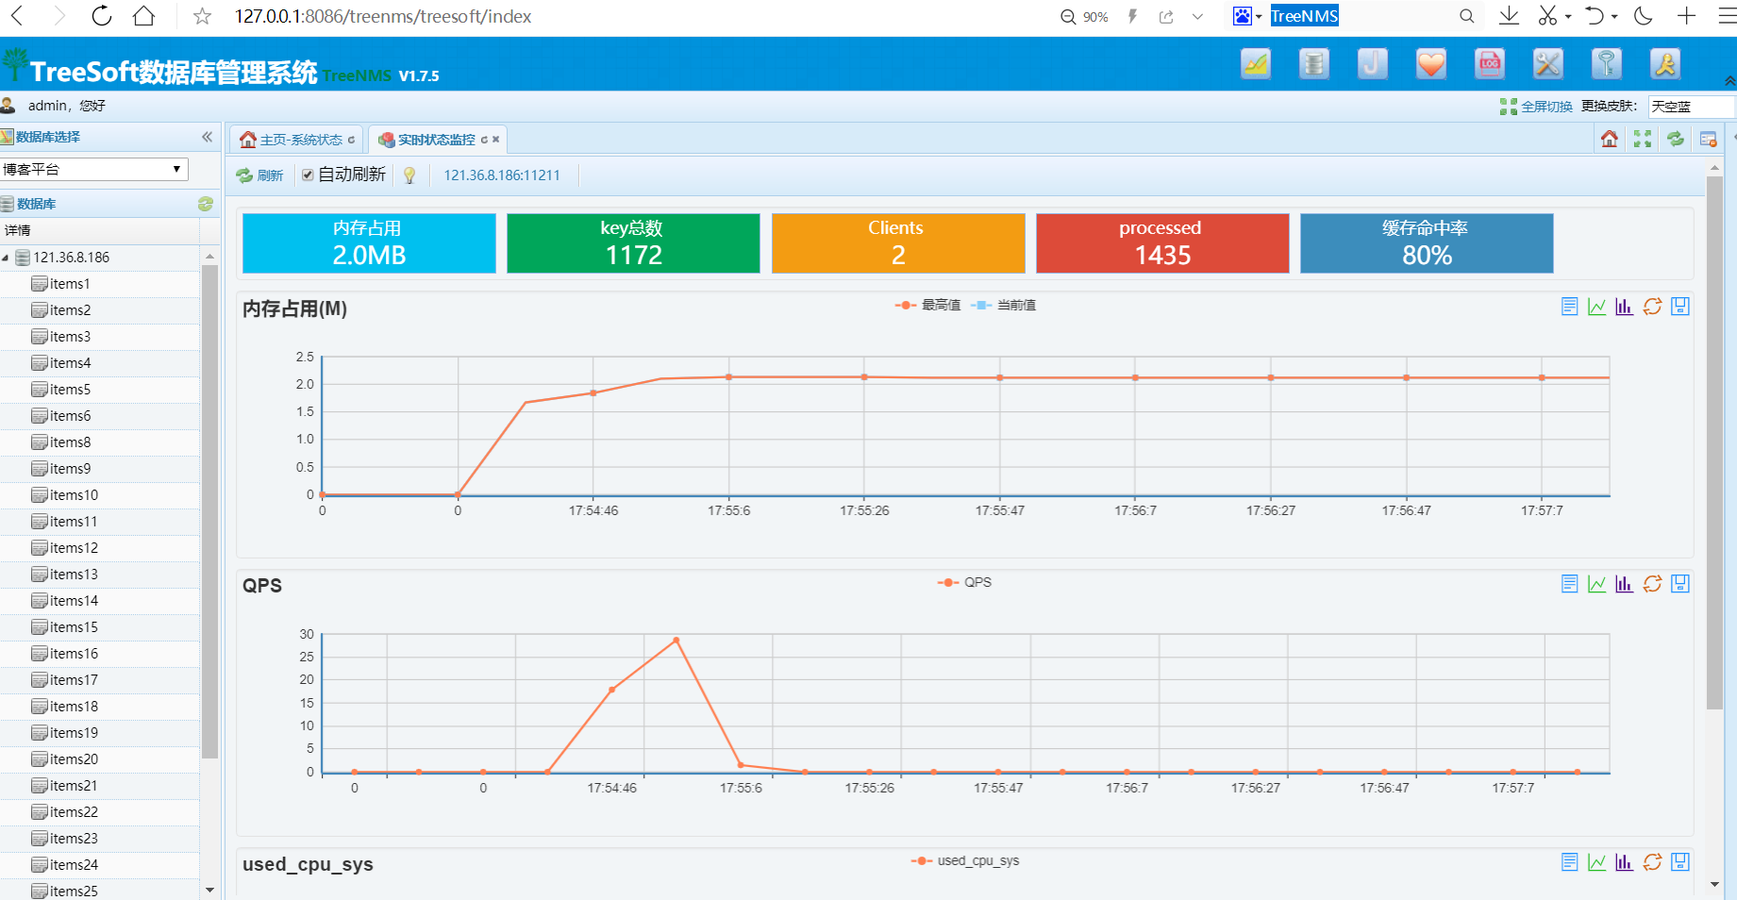Click tree scrollbar down arrow
The width and height of the screenshot is (1737, 900).
click(209, 890)
